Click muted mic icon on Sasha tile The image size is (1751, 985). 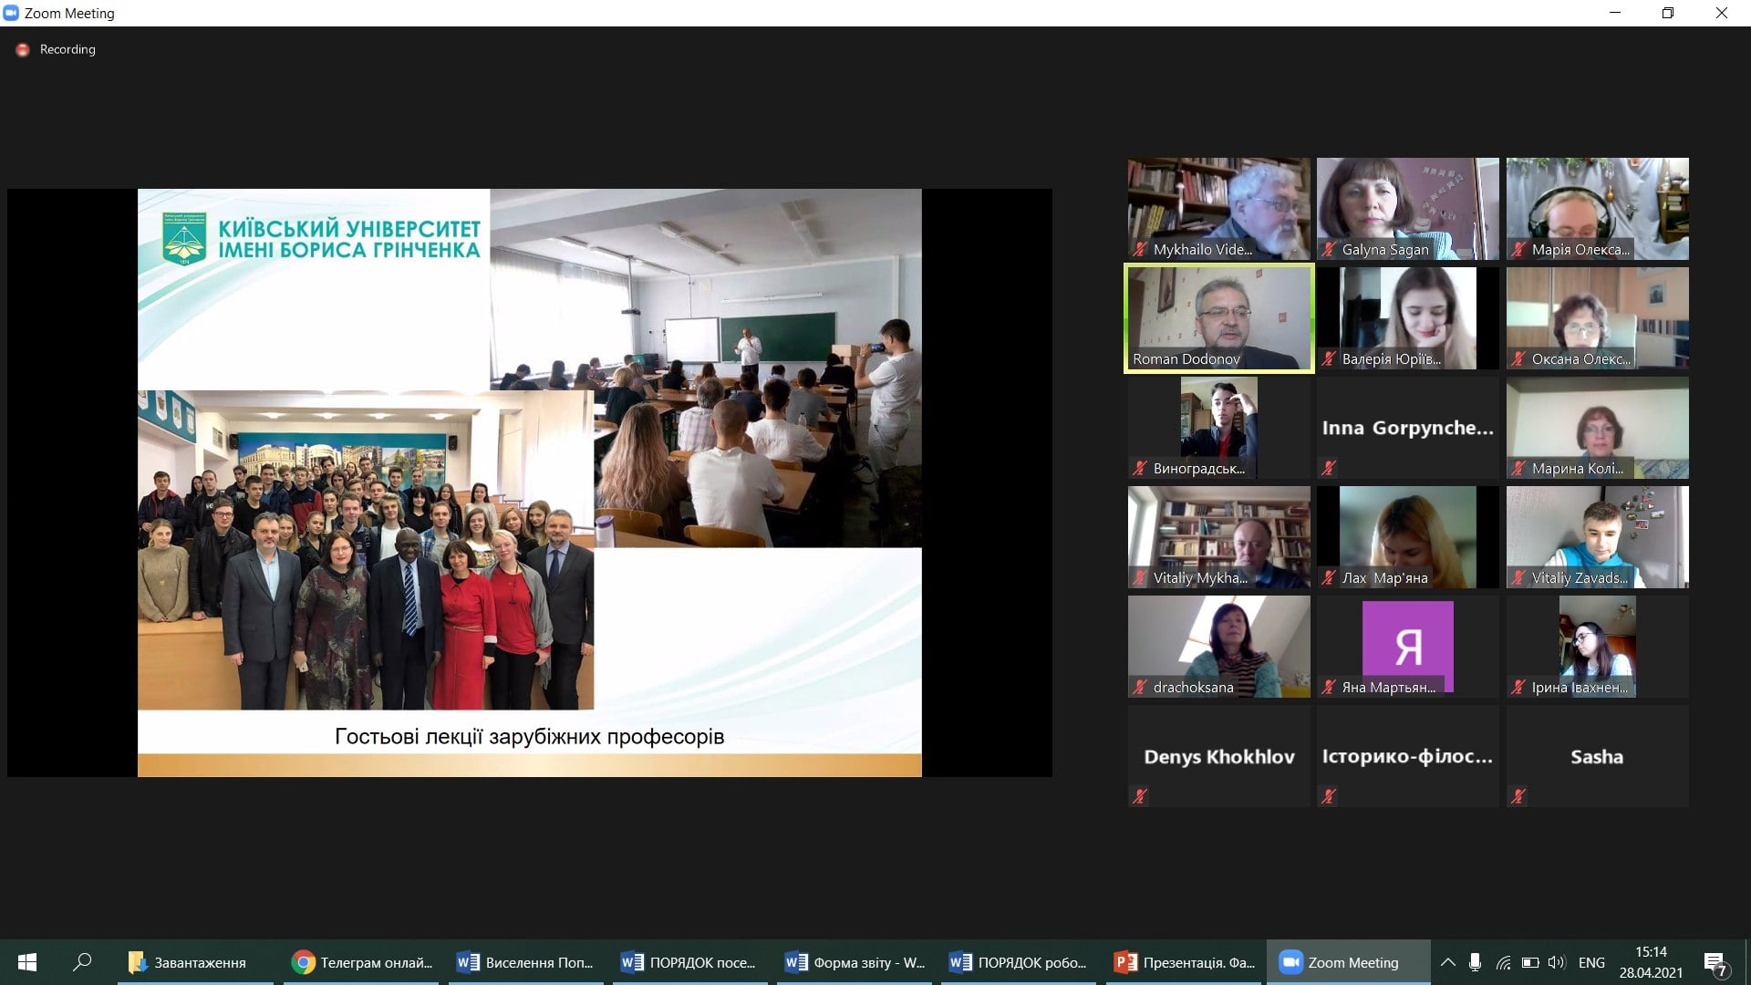coord(1518,796)
